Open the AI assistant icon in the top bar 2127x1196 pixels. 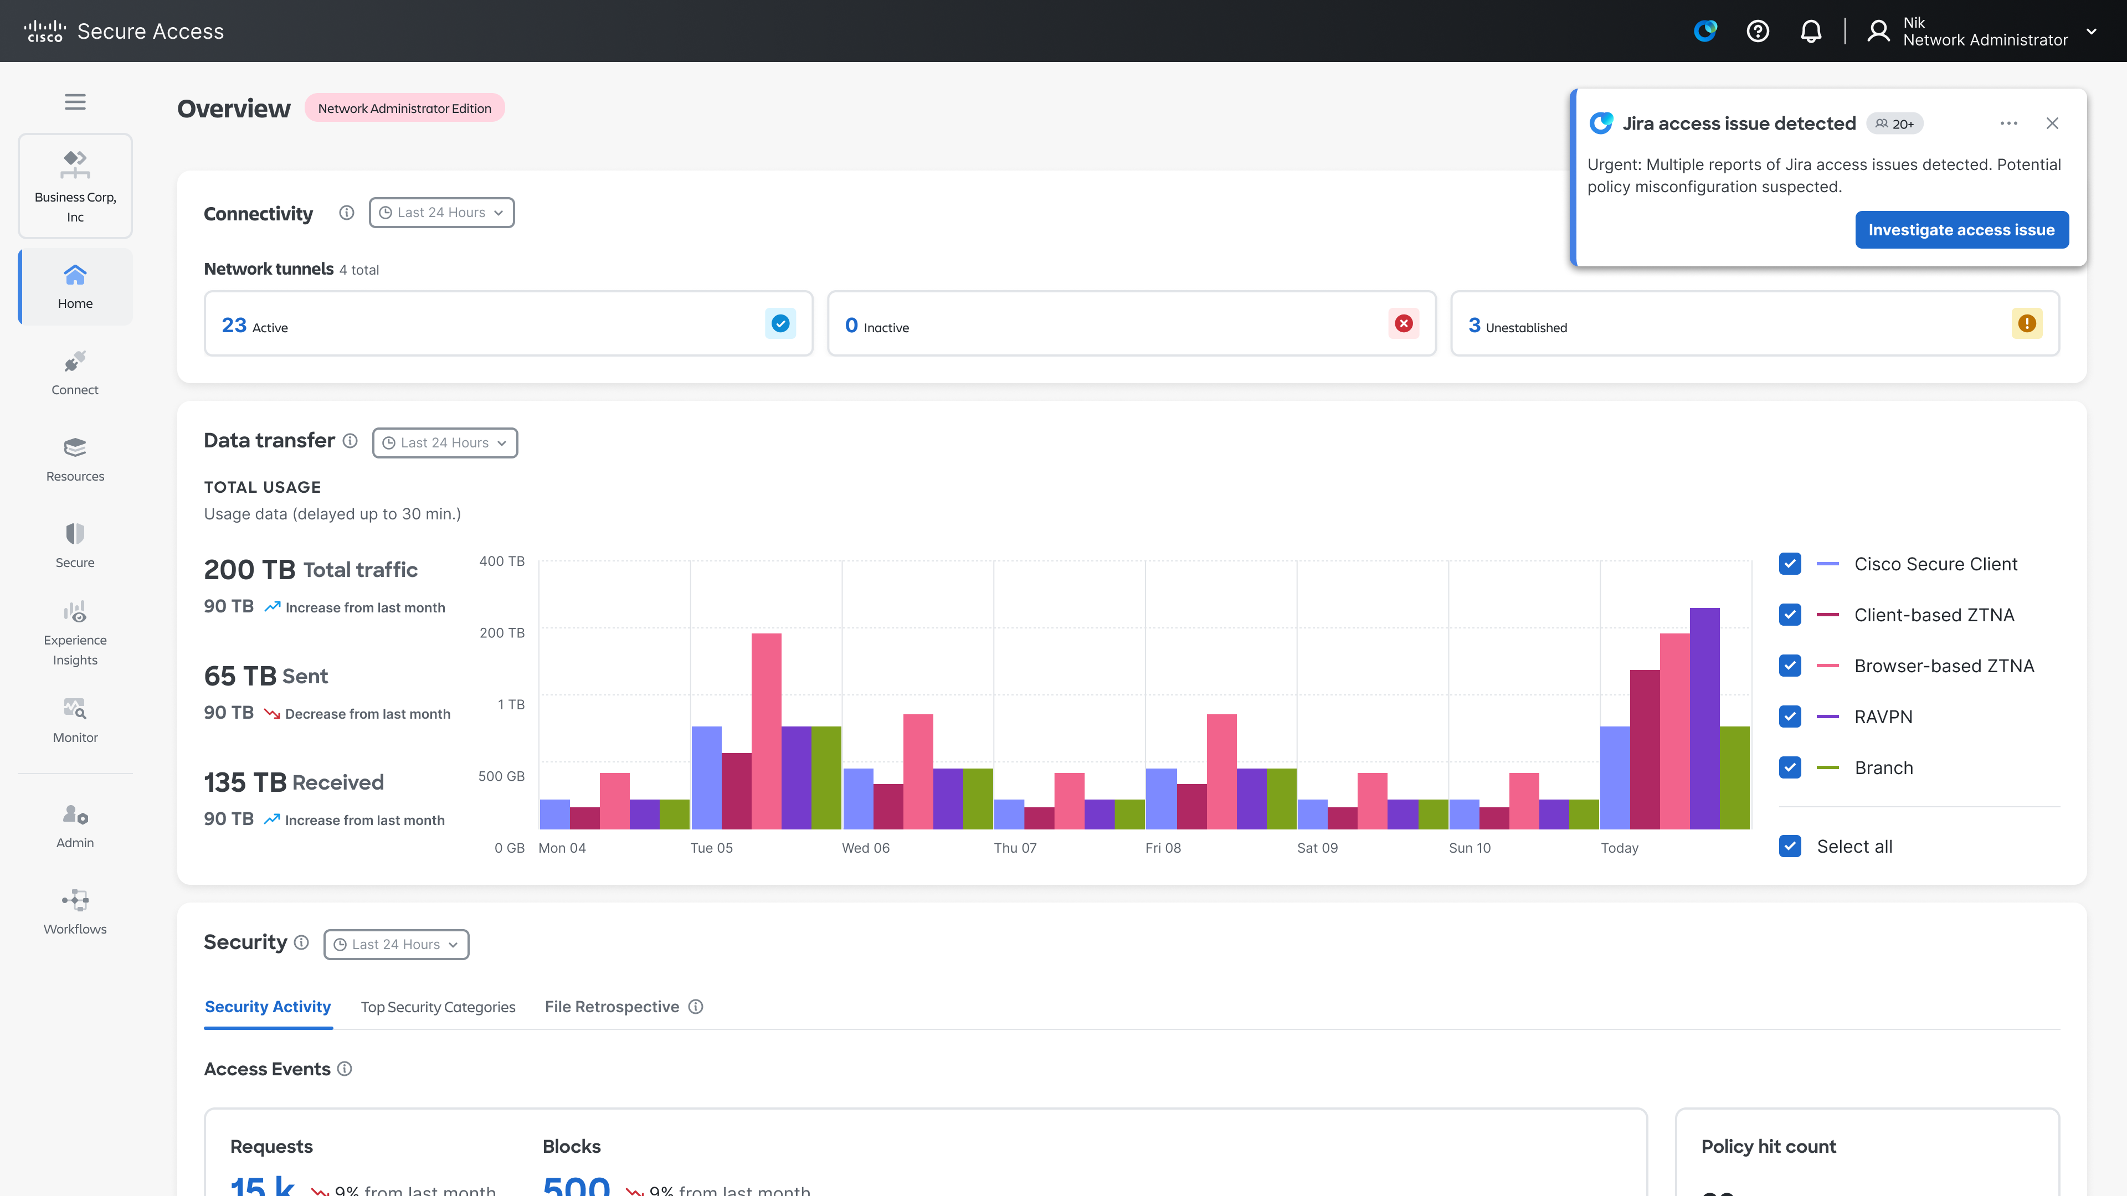tap(1705, 32)
